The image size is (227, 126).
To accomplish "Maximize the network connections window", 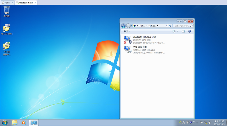I will [185, 21].
